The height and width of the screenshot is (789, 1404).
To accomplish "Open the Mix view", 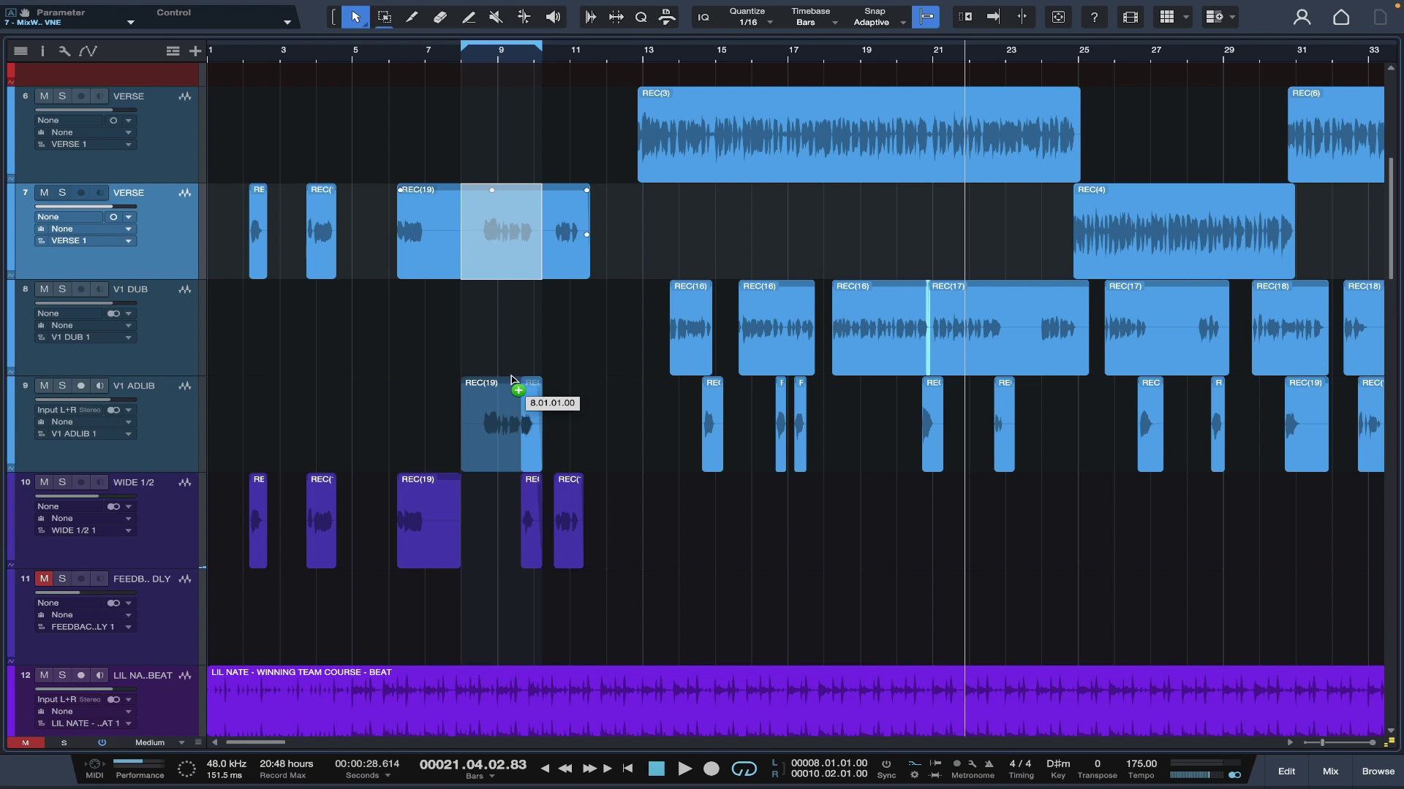I will [x=1330, y=771].
